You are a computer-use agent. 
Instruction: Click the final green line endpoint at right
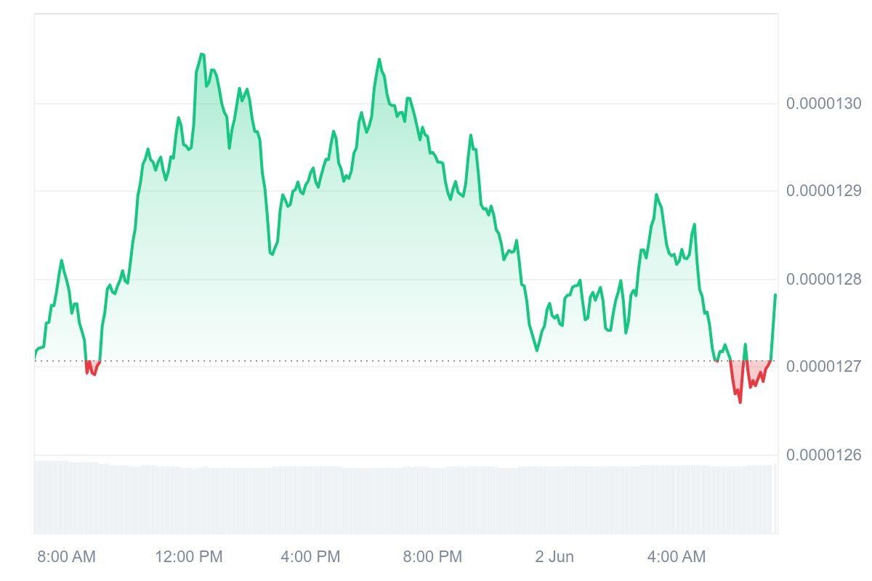(775, 295)
